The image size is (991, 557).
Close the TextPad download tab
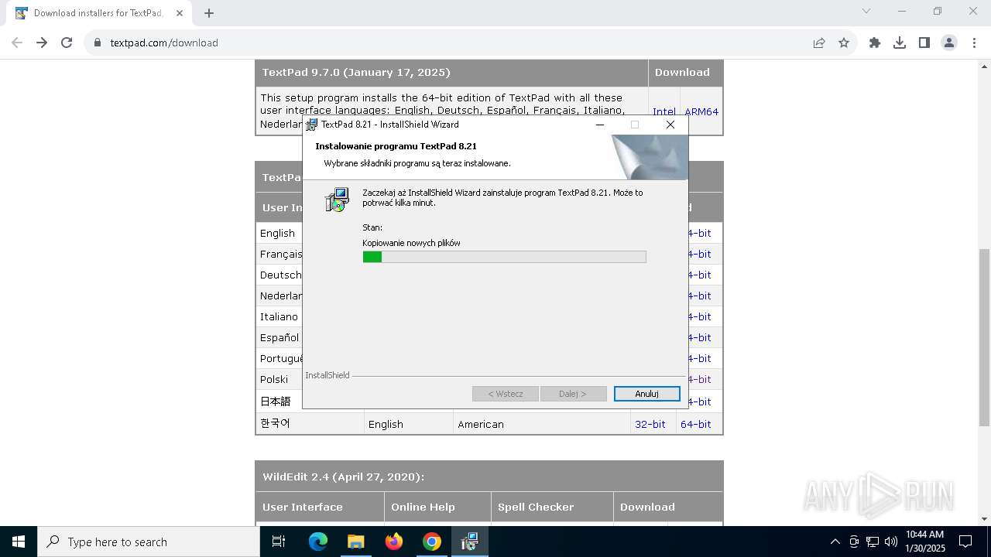180,13
